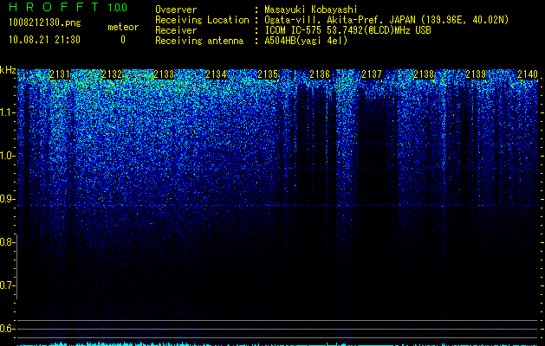Click the 2137 time marker
Image resolution: width=545 pixels, height=346 pixels.
372,74
